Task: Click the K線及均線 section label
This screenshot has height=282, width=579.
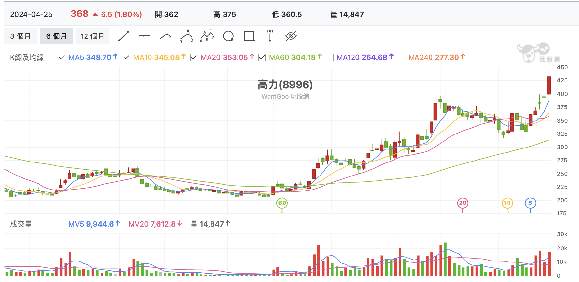Action: coord(27,57)
